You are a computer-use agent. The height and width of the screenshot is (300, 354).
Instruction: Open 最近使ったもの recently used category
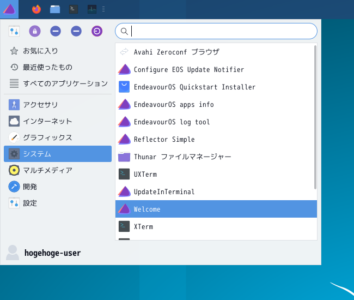pos(58,67)
